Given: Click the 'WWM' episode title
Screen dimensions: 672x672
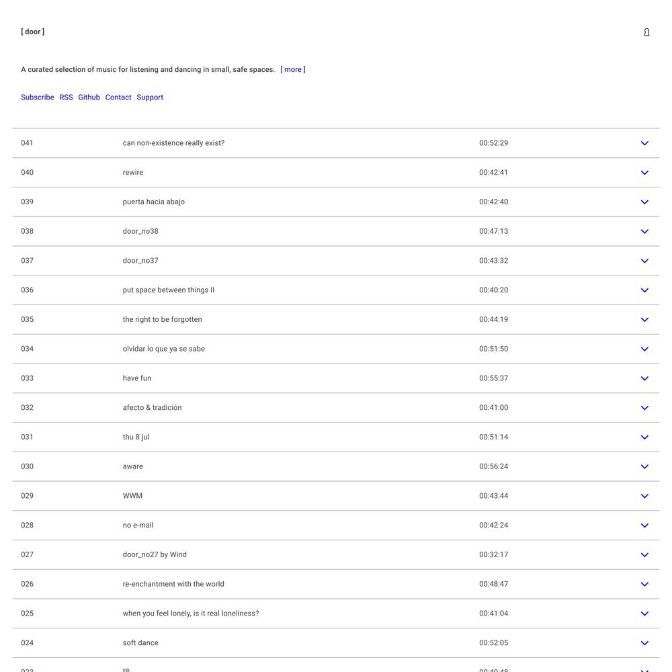Looking at the screenshot, I should coord(132,496).
